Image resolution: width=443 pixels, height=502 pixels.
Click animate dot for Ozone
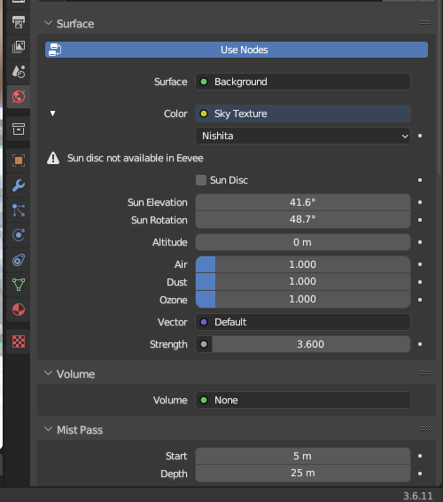(x=420, y=300)
